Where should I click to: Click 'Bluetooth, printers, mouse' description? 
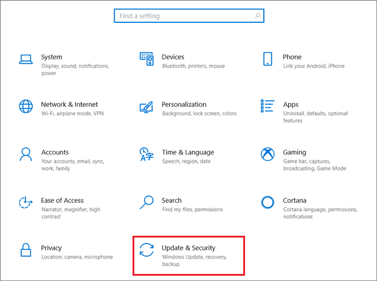(x=194, y=66)
